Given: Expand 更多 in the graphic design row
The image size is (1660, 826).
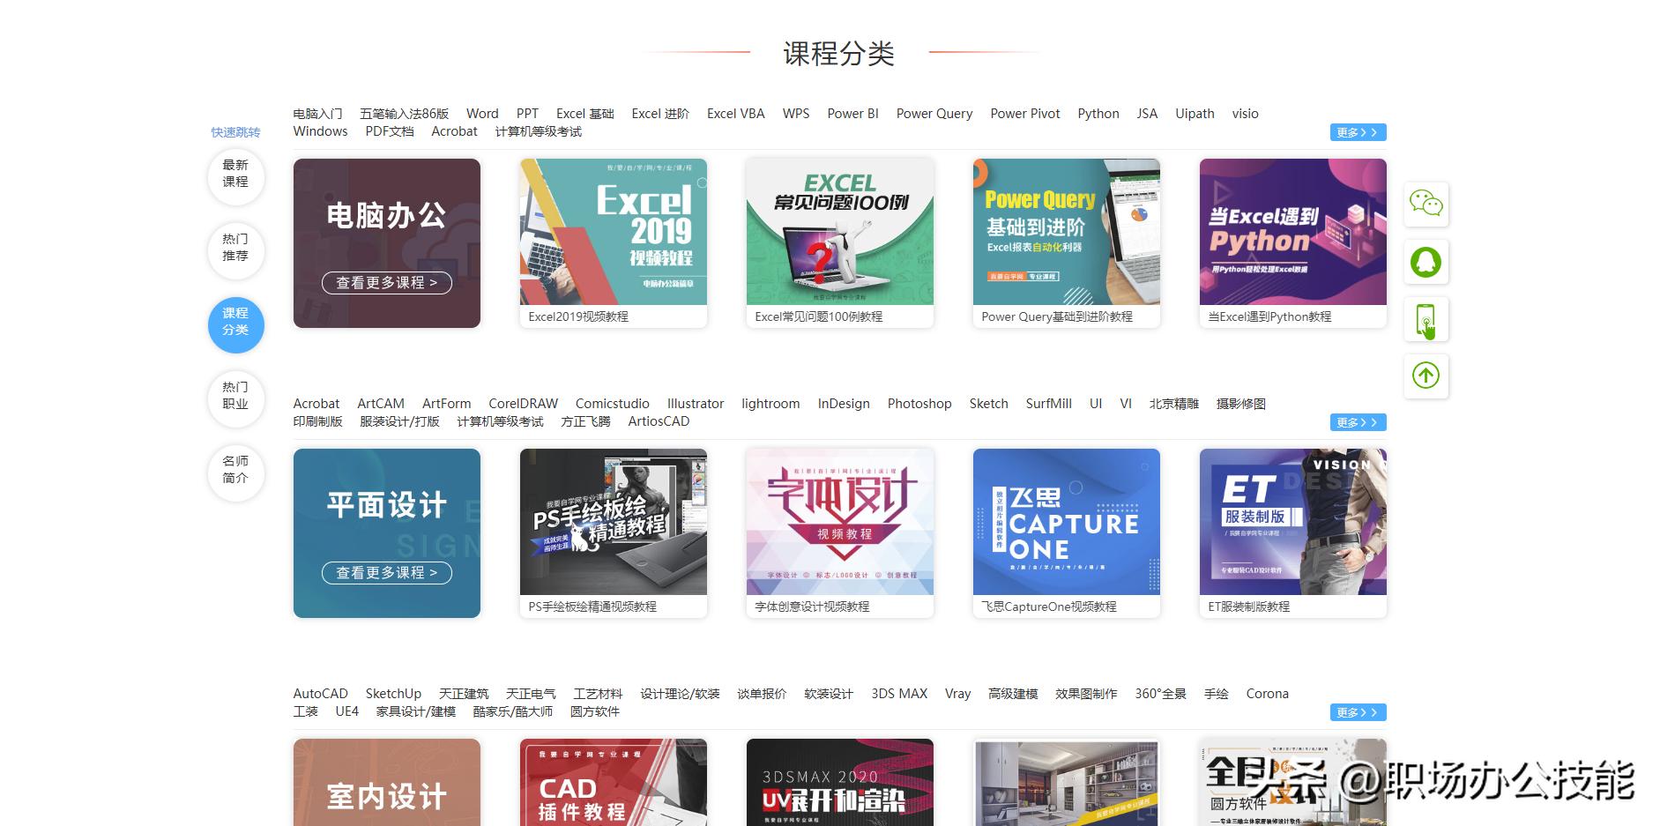Looking at the screenshot, I should point(1357,421).
